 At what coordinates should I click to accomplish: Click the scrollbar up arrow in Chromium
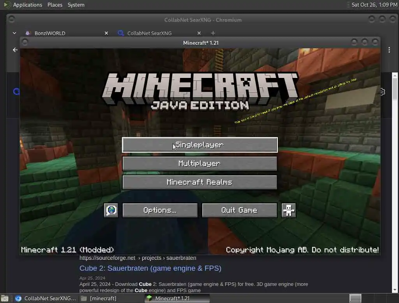pos(395,76)
